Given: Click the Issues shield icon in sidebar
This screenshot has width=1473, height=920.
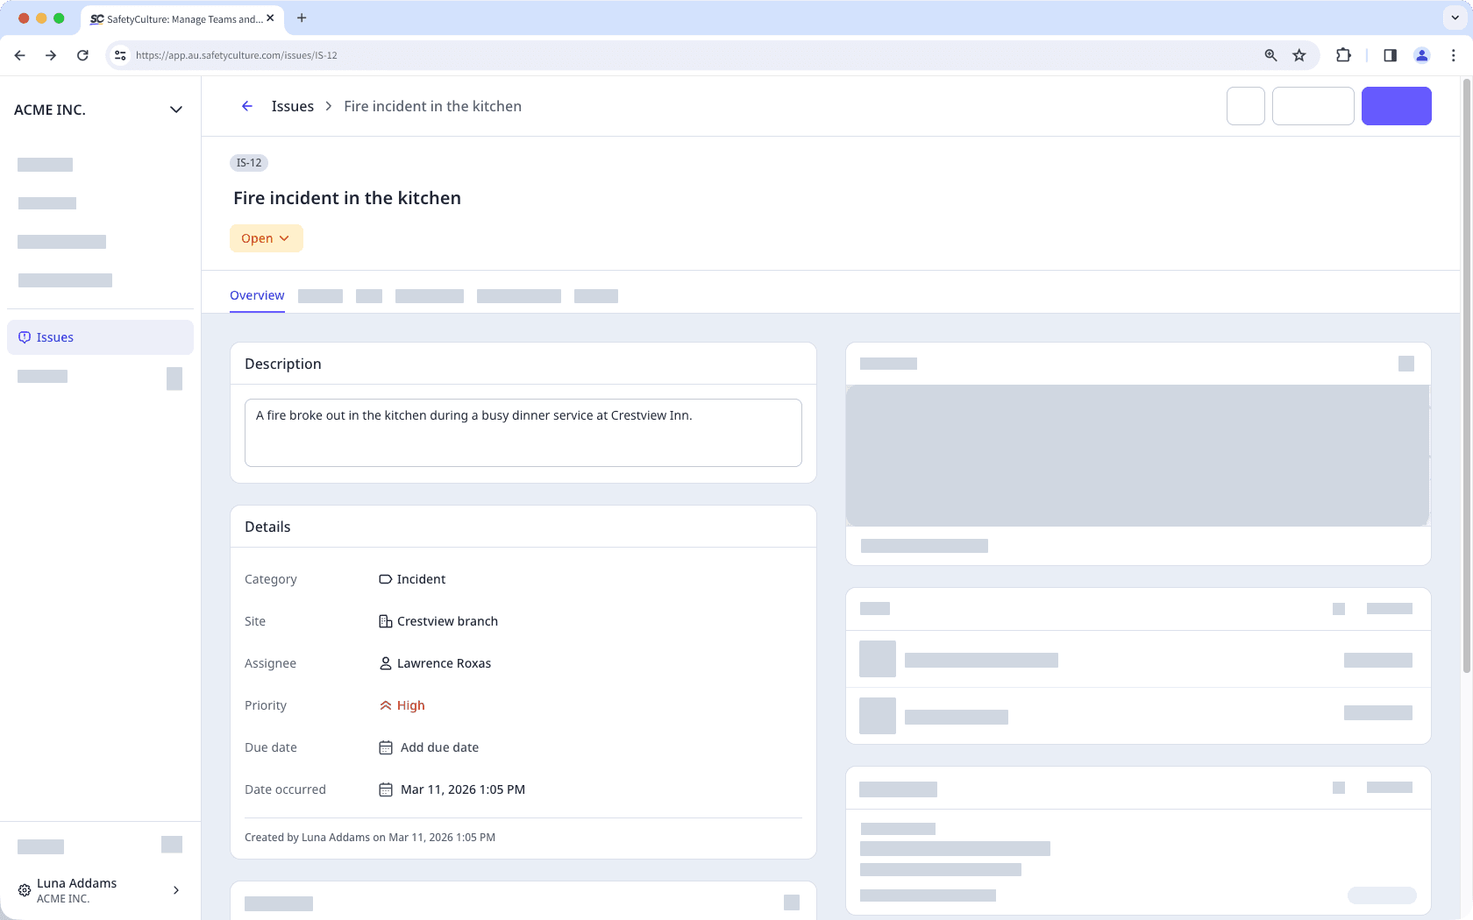Looking at the screenshot, I should [x=25, y=337].
